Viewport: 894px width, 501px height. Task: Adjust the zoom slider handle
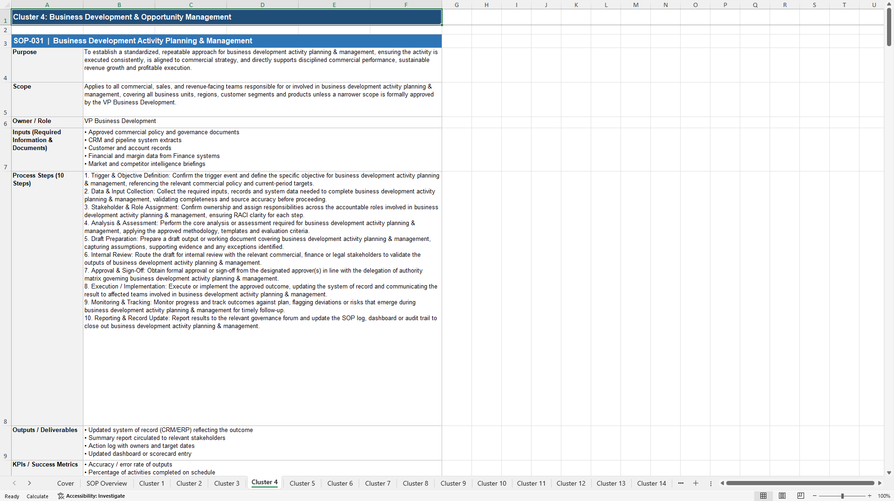click(x=842, y=496)
